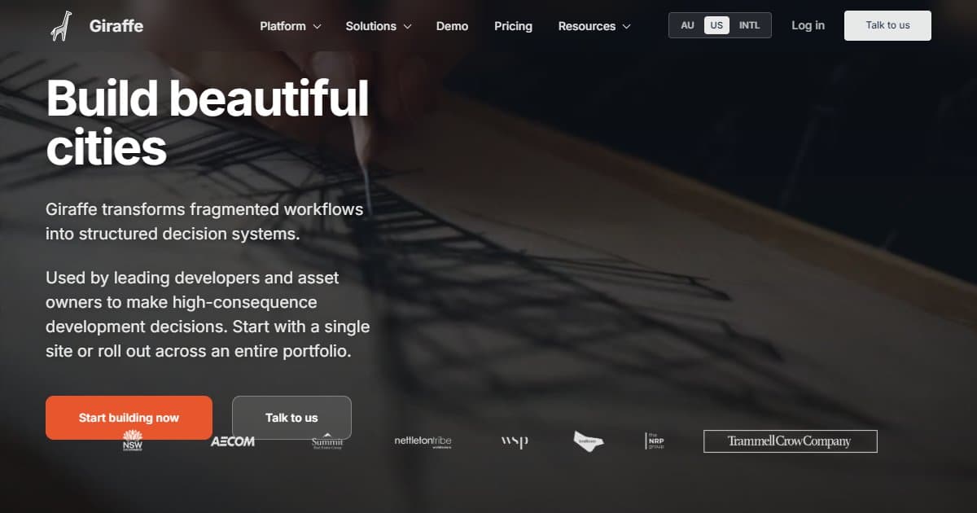Click the NSW Government logo

click(x=133, y=441)
